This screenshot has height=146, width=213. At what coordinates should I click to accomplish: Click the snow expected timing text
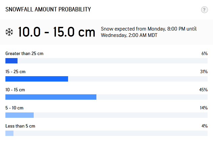pyautogui.click(x=149, y=32)
